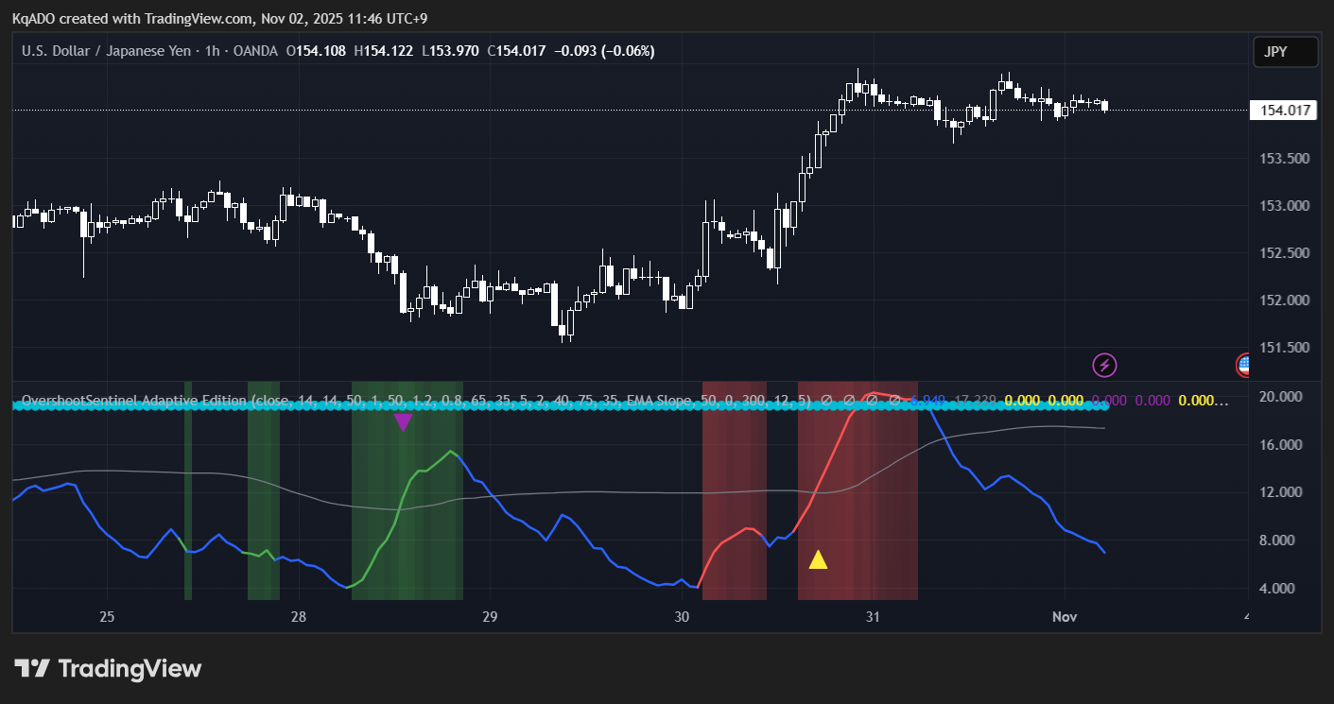Open the US flag economic event icon
Viewport: 1334px width, 704px height.
(1243, 364)
